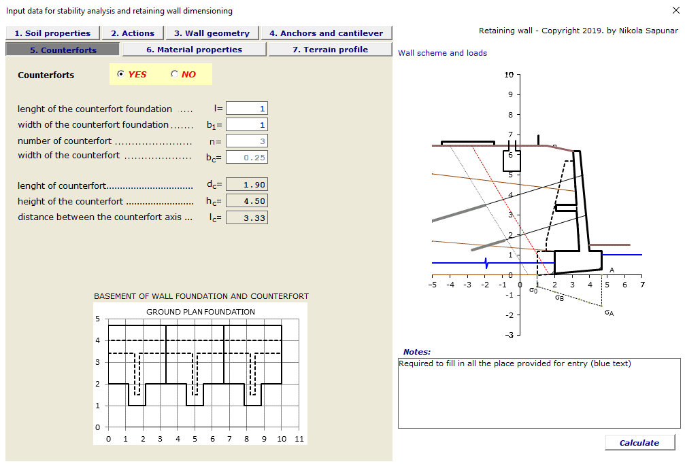Click the counterfort foundation width b1 field
The height and width of the screenshot is (464, 685).
tap(247, 125)
